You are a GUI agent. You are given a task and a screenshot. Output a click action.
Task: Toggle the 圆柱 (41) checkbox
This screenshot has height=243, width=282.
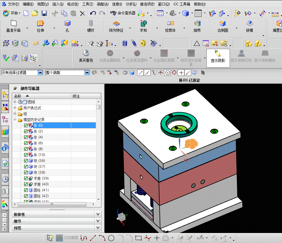26,190
